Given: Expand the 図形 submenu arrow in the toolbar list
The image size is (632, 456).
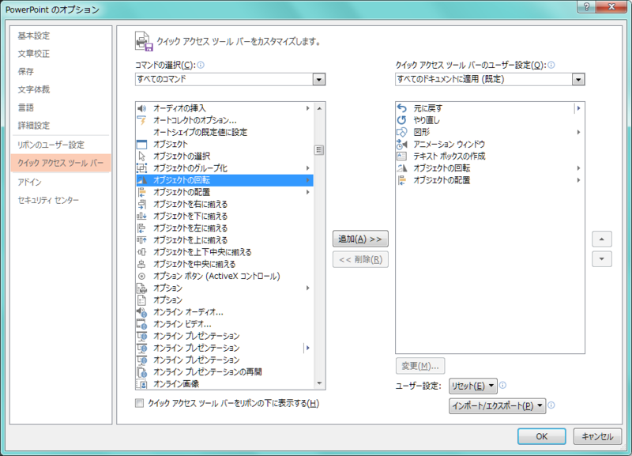Looking at the screenshot, I should [x=578, y=132].
